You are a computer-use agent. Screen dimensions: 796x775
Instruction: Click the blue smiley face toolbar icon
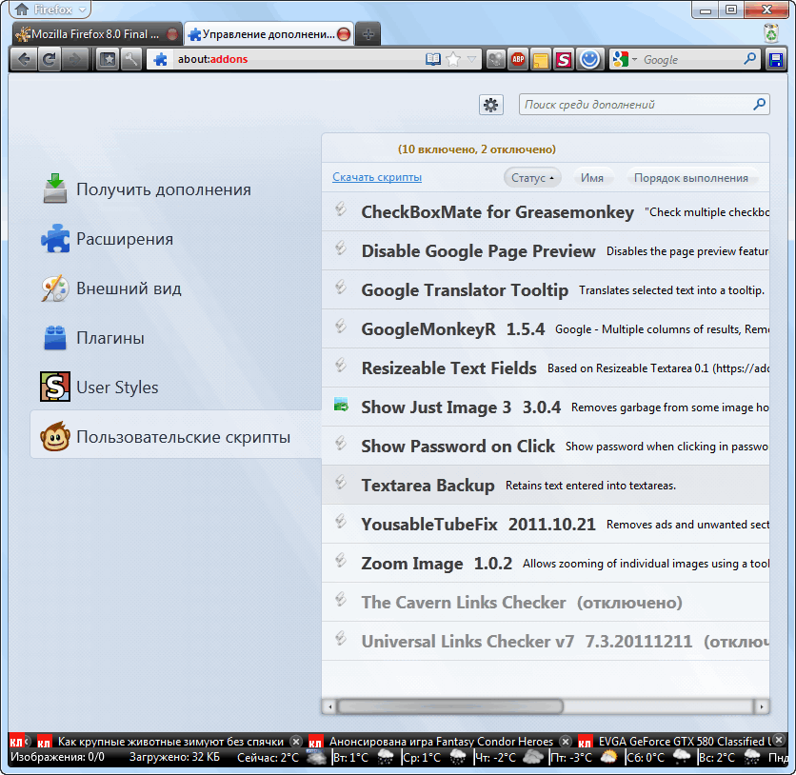click(x=590, y=60)
